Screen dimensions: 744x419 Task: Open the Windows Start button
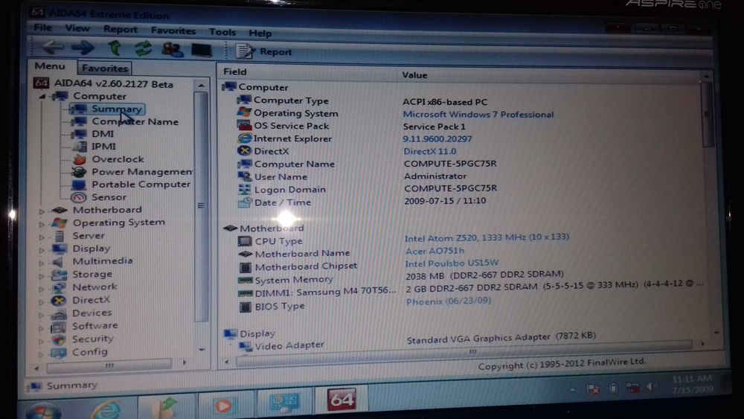point(43,411)
